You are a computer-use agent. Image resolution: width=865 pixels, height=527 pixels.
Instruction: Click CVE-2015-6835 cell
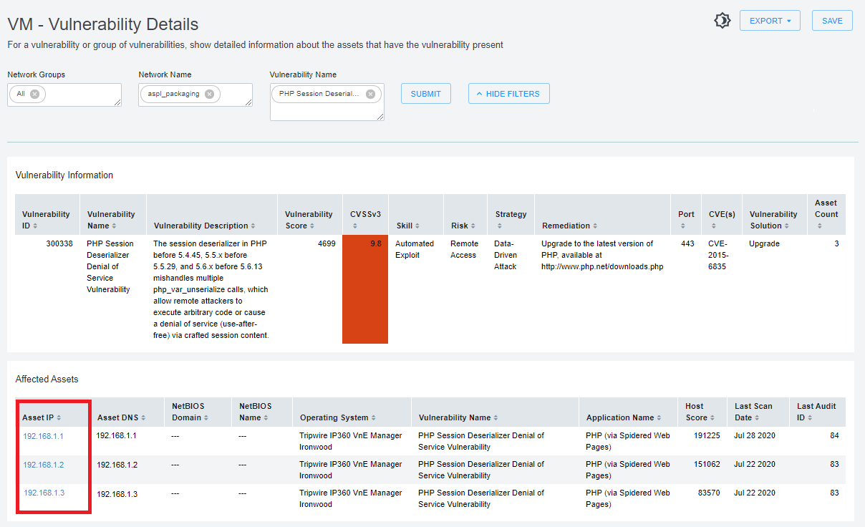point(717,255)
